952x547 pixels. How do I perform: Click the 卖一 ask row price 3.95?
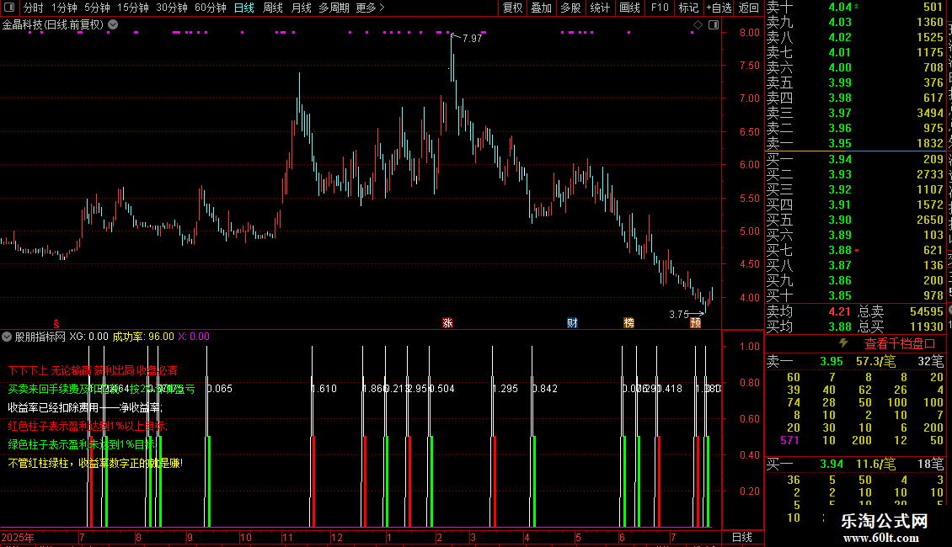click(x=840, y=144)
